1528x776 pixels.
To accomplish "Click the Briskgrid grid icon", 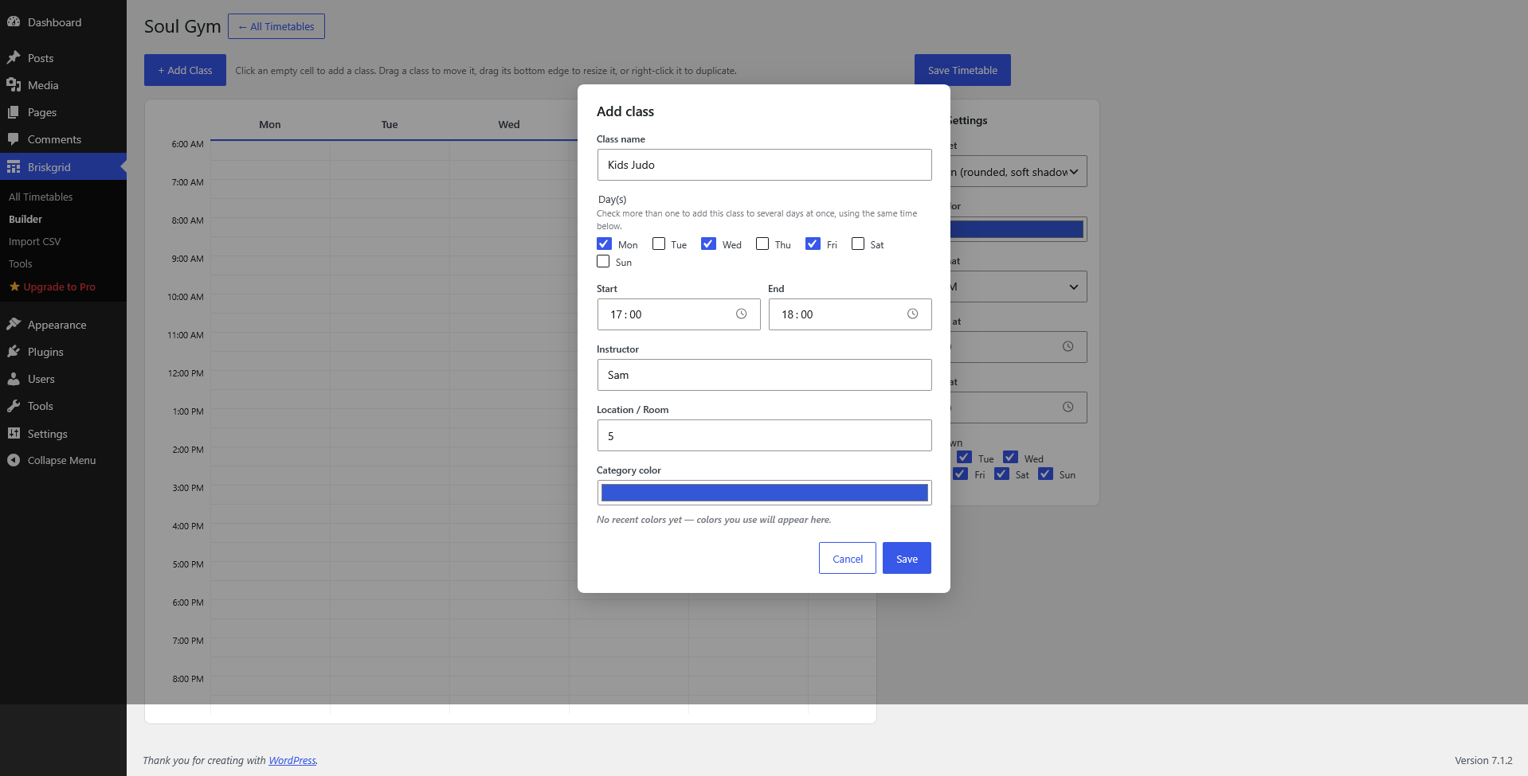I will coord(14,167).
